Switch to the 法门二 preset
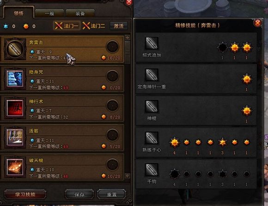Image resolution: width=268 pixels, height=206 pixels. pyautogui.click(x=94, y=26)
